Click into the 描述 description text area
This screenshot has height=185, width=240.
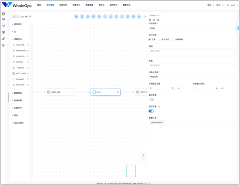click(x=192, y=52)
